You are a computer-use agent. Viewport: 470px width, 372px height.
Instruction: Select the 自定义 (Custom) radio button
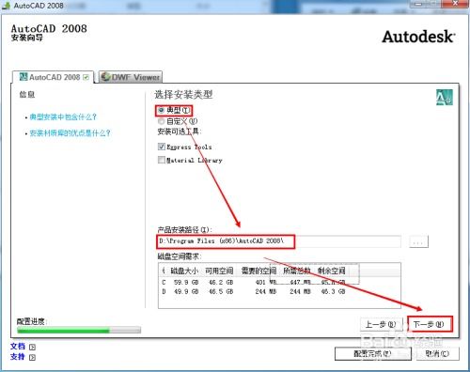pos(161,121)
